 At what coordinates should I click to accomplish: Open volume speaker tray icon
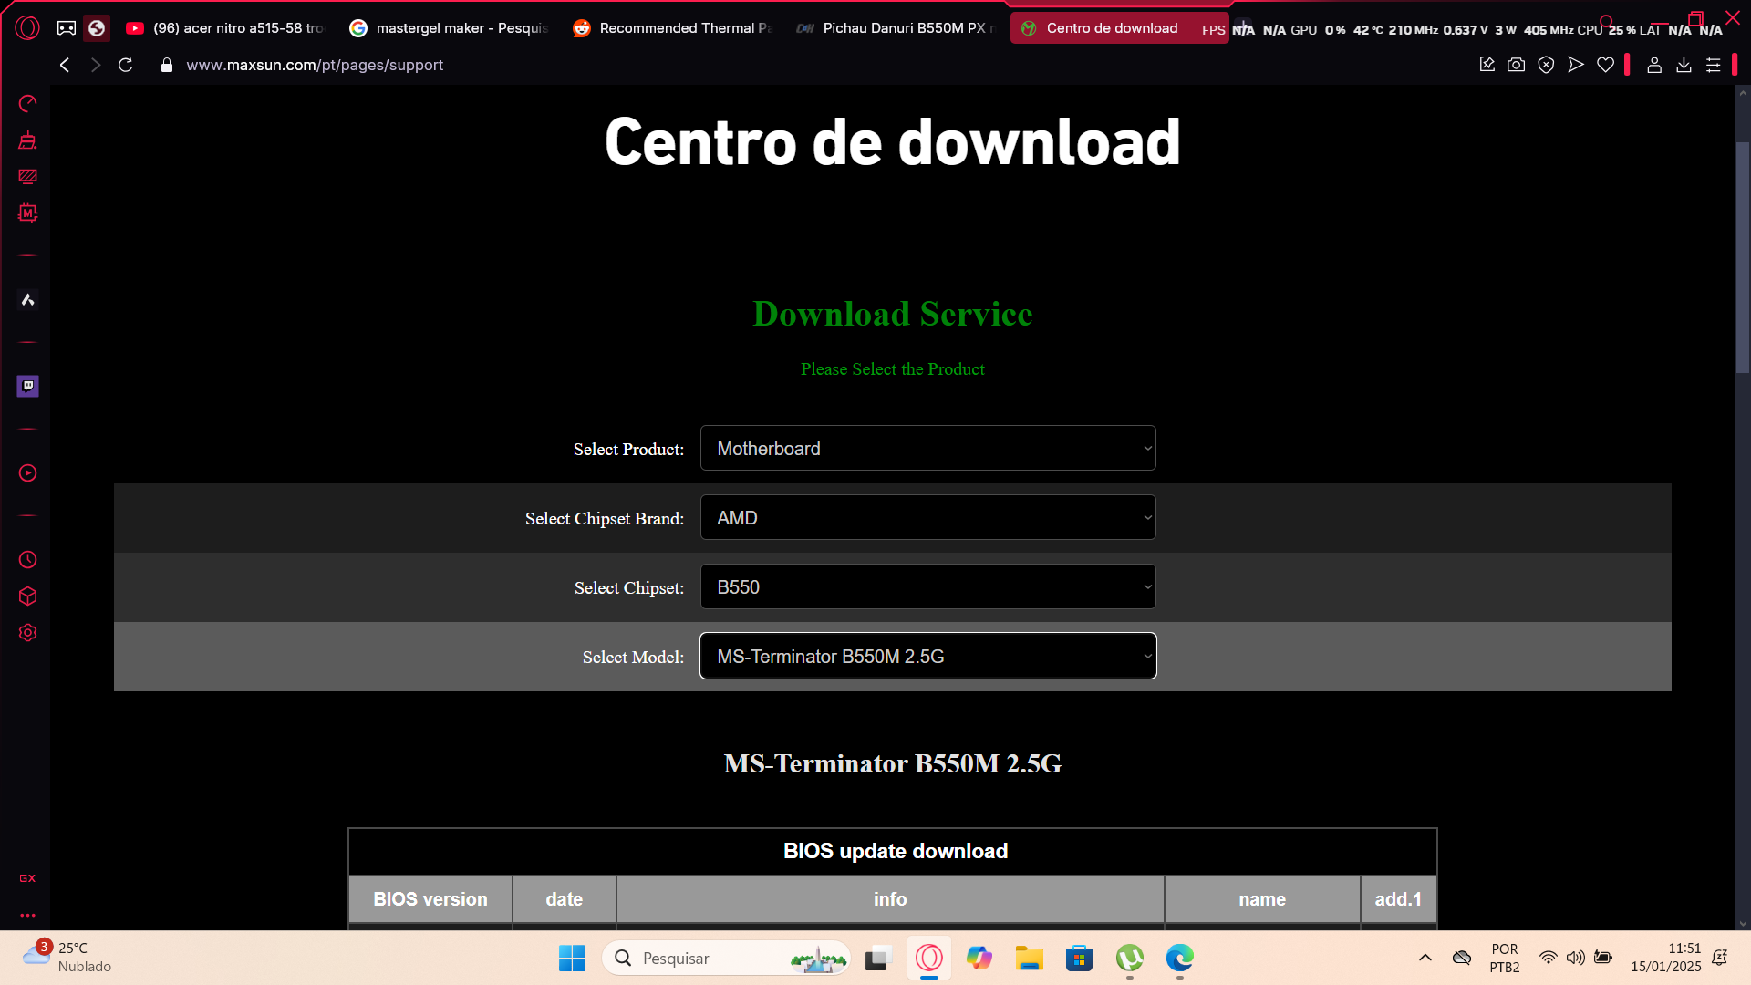point(1575,958)
